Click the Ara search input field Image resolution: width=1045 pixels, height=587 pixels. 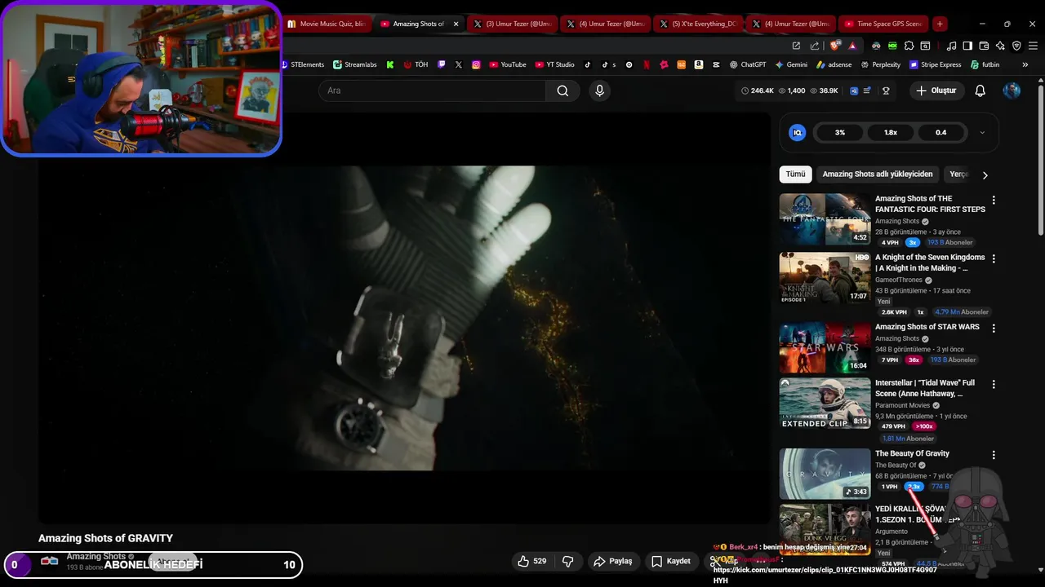coord(432,90)
